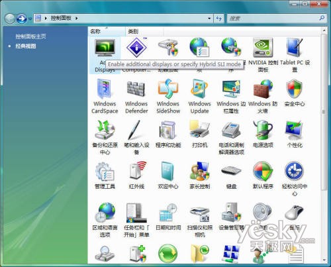Open the projector icon with shield
Screen dimensions: 331x267
click(168, 55)
